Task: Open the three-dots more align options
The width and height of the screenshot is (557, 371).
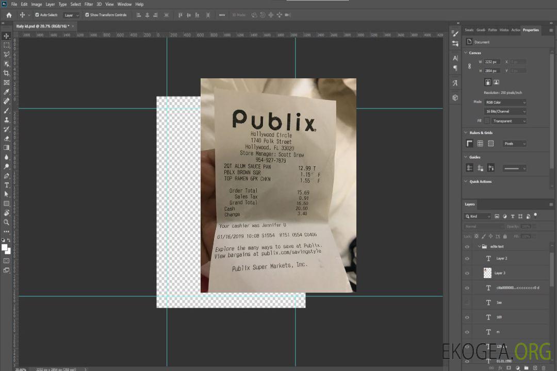Action: coord(222,15)
